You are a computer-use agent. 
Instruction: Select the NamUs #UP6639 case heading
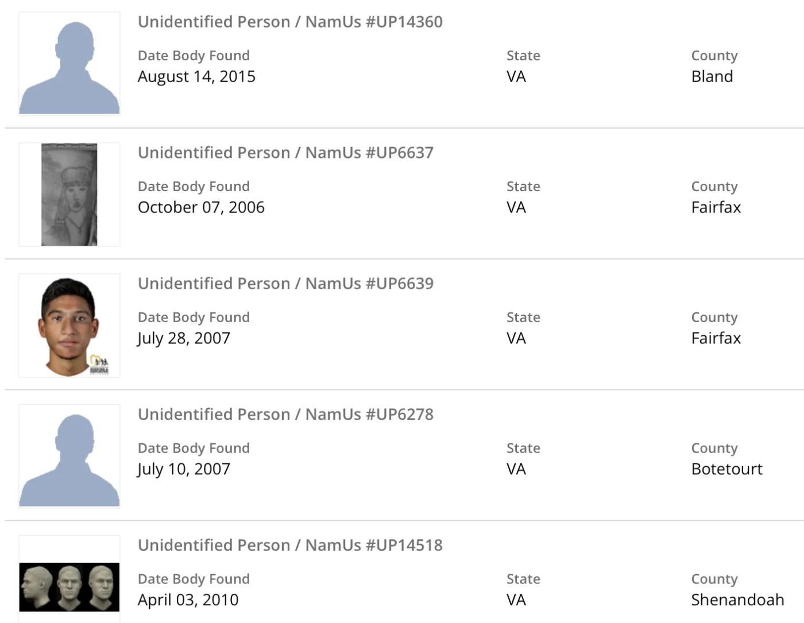[285, 284]
